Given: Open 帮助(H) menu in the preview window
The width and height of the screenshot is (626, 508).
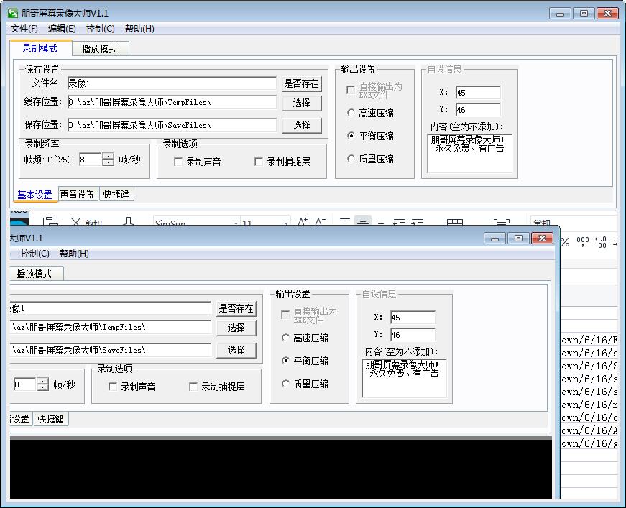Looking at the screenshot, I should coord(74,254).
